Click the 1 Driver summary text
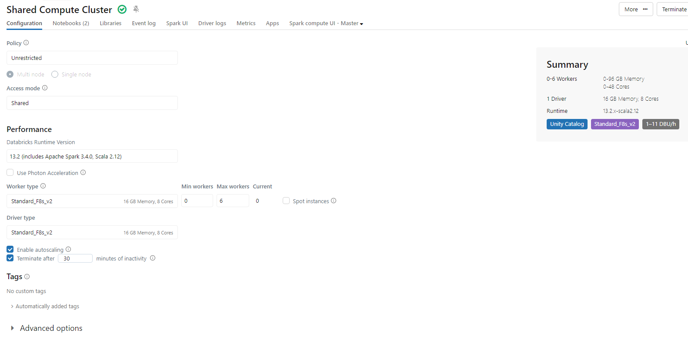688x346 pixels. coord(557,99)
